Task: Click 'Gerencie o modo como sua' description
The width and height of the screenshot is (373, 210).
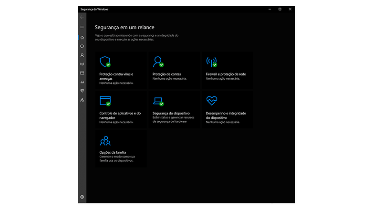Action: (x=117, y=157)
